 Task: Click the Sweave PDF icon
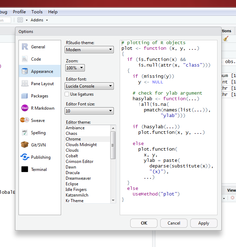pos(25,120)
